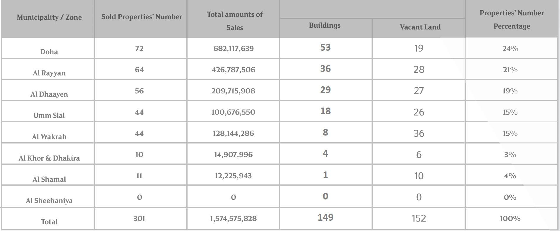Click the Total amounts of Sales header
The height and width of the screenshot is (231, 560).
235,21
